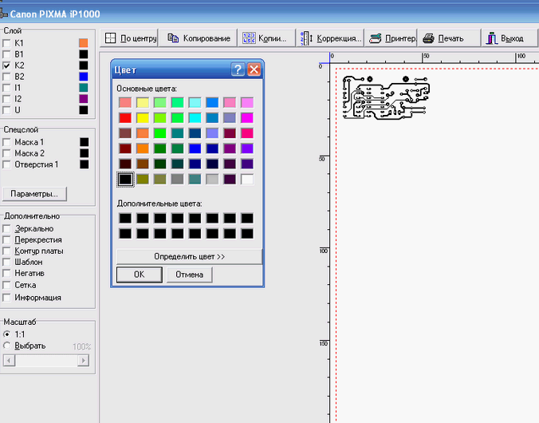Open the Копии... tiling option
Screen dimensions: 539x423
267,38
